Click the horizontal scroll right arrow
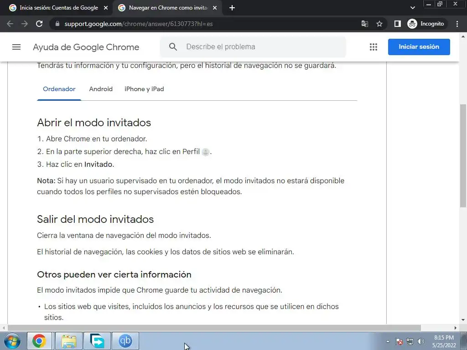 pyautogui.click(x=456, y=328)
